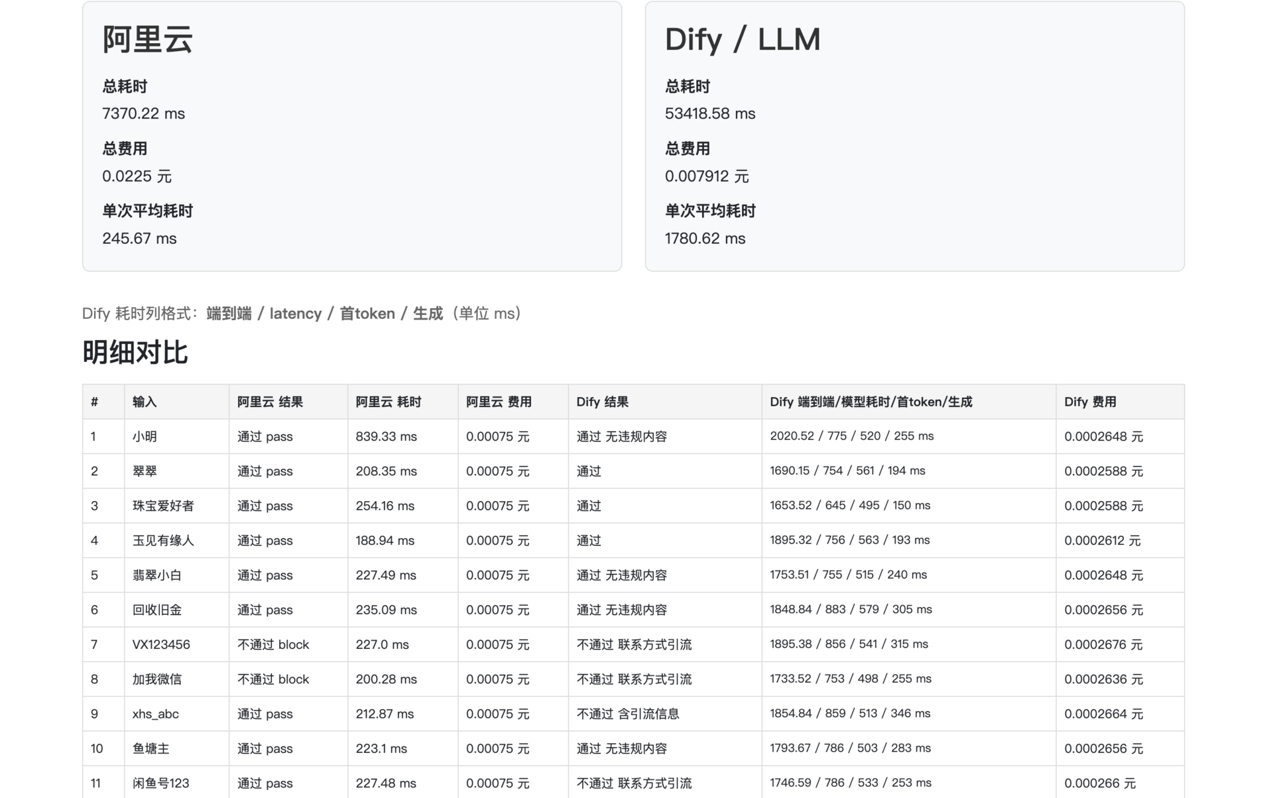This screenshot has width=1273, height=798.
Task: Click the 1780.62 ms average latency value
Action: click(705, 239)
